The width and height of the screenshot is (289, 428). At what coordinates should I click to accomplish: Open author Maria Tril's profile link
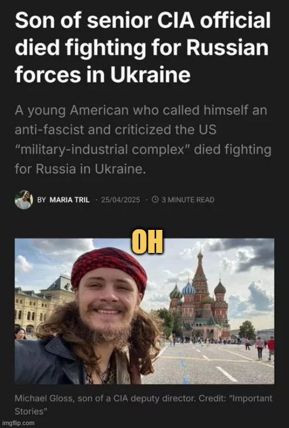point(69,200)
